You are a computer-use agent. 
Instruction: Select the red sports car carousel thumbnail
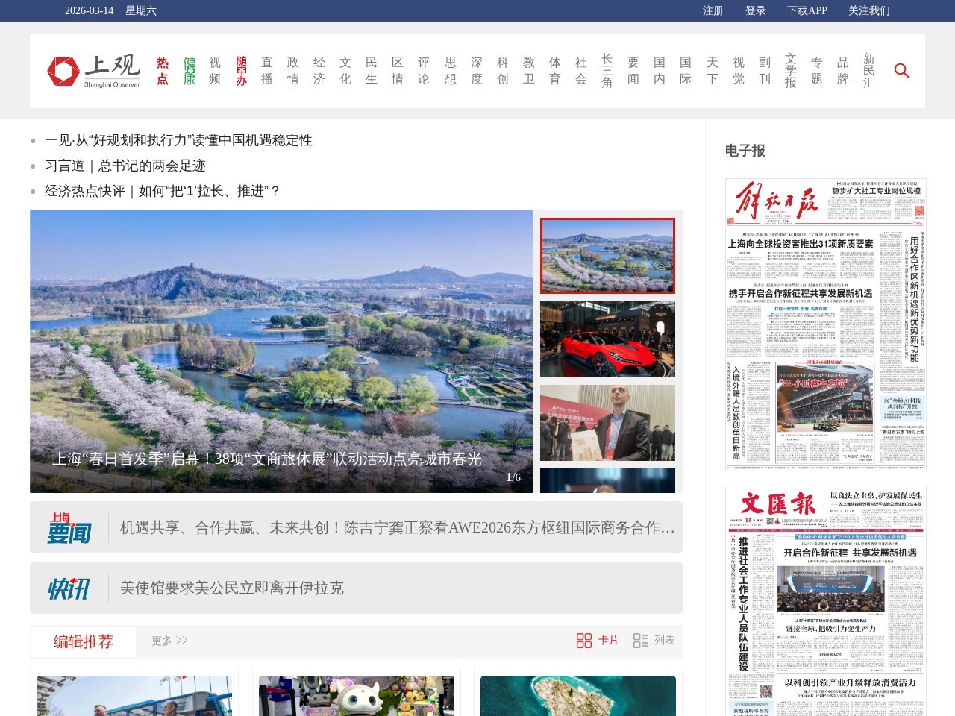(x=607, y=339)
